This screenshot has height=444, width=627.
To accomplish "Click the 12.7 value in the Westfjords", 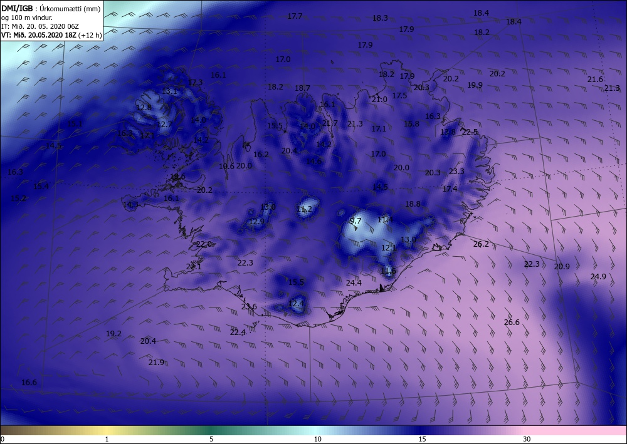I will (164, 124).
